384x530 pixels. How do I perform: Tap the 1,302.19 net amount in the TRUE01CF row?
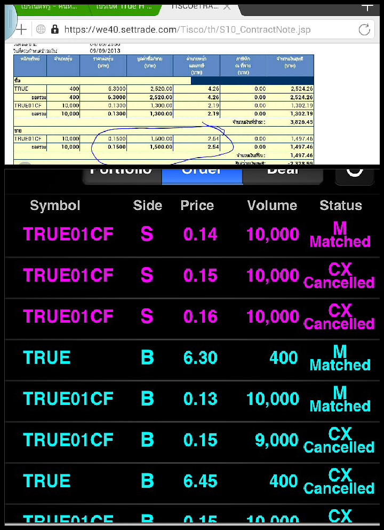point(302,105)
